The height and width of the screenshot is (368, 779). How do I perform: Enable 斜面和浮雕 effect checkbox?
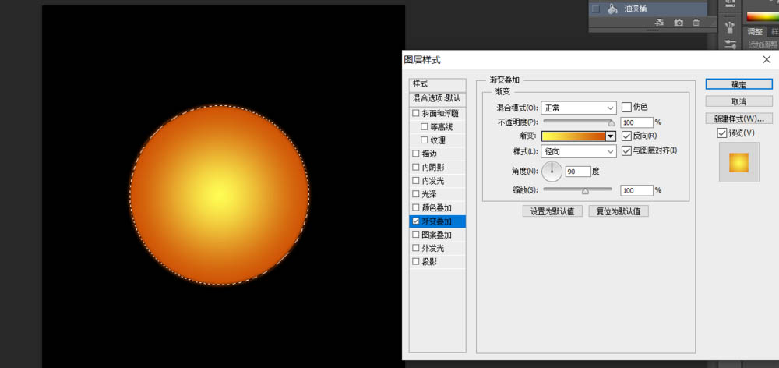click(416, 113)
